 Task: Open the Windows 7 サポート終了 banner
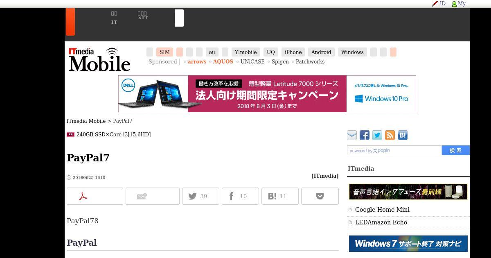click(x=408, y=244)
